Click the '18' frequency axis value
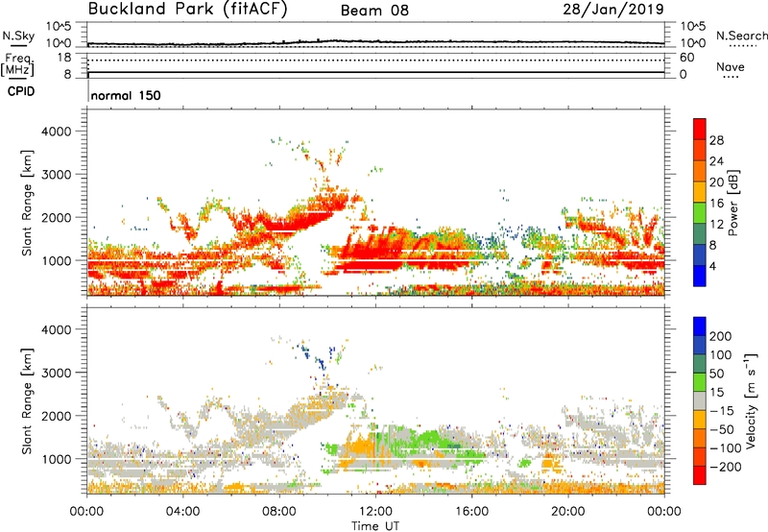This screenshot has width=768, height=532. point(64,58)
